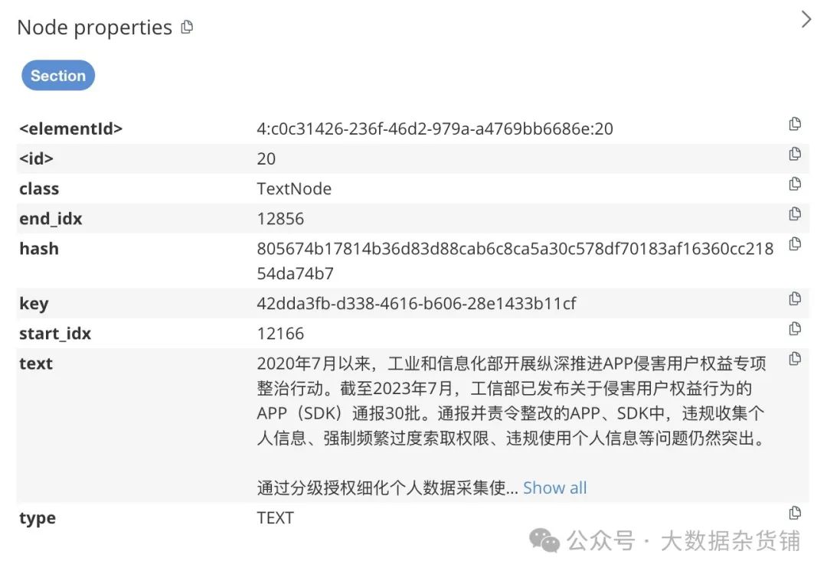Image resolution: width=827 pixels, height=574 pixels.
Task: Copy the elementId value
Action: click(x=795, y=124)
